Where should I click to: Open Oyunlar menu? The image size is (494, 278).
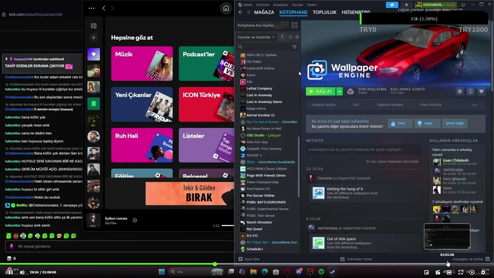[298, 5]
